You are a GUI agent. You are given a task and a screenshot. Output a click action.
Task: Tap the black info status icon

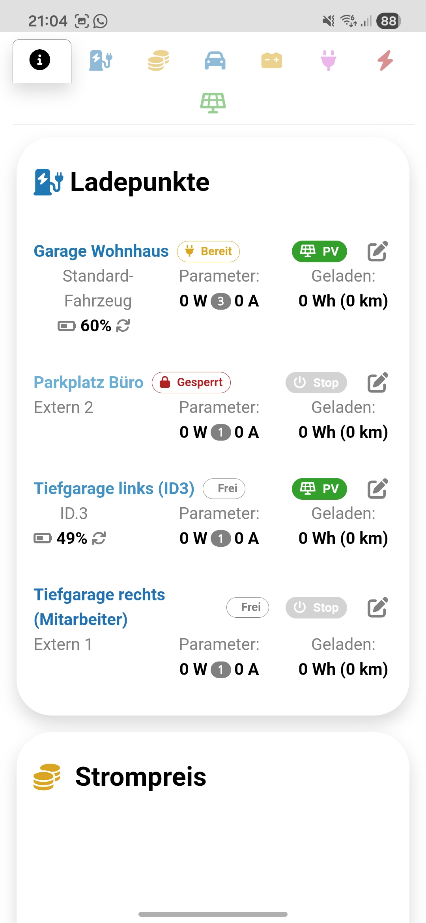coord(40,60)
